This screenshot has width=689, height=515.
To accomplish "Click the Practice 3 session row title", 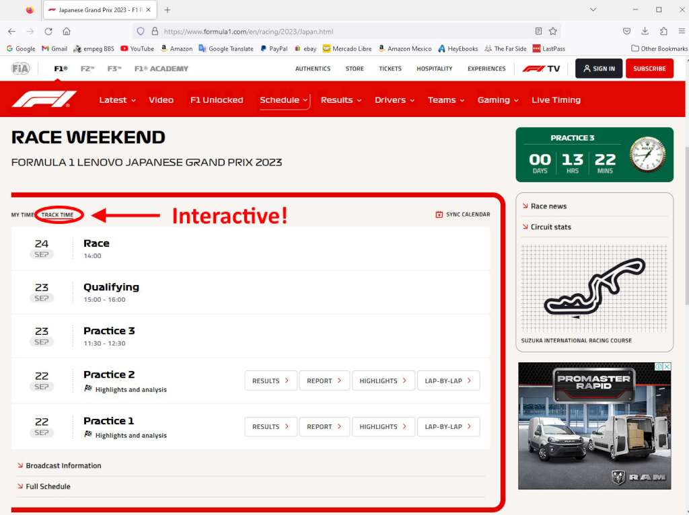I will (109, 331).
